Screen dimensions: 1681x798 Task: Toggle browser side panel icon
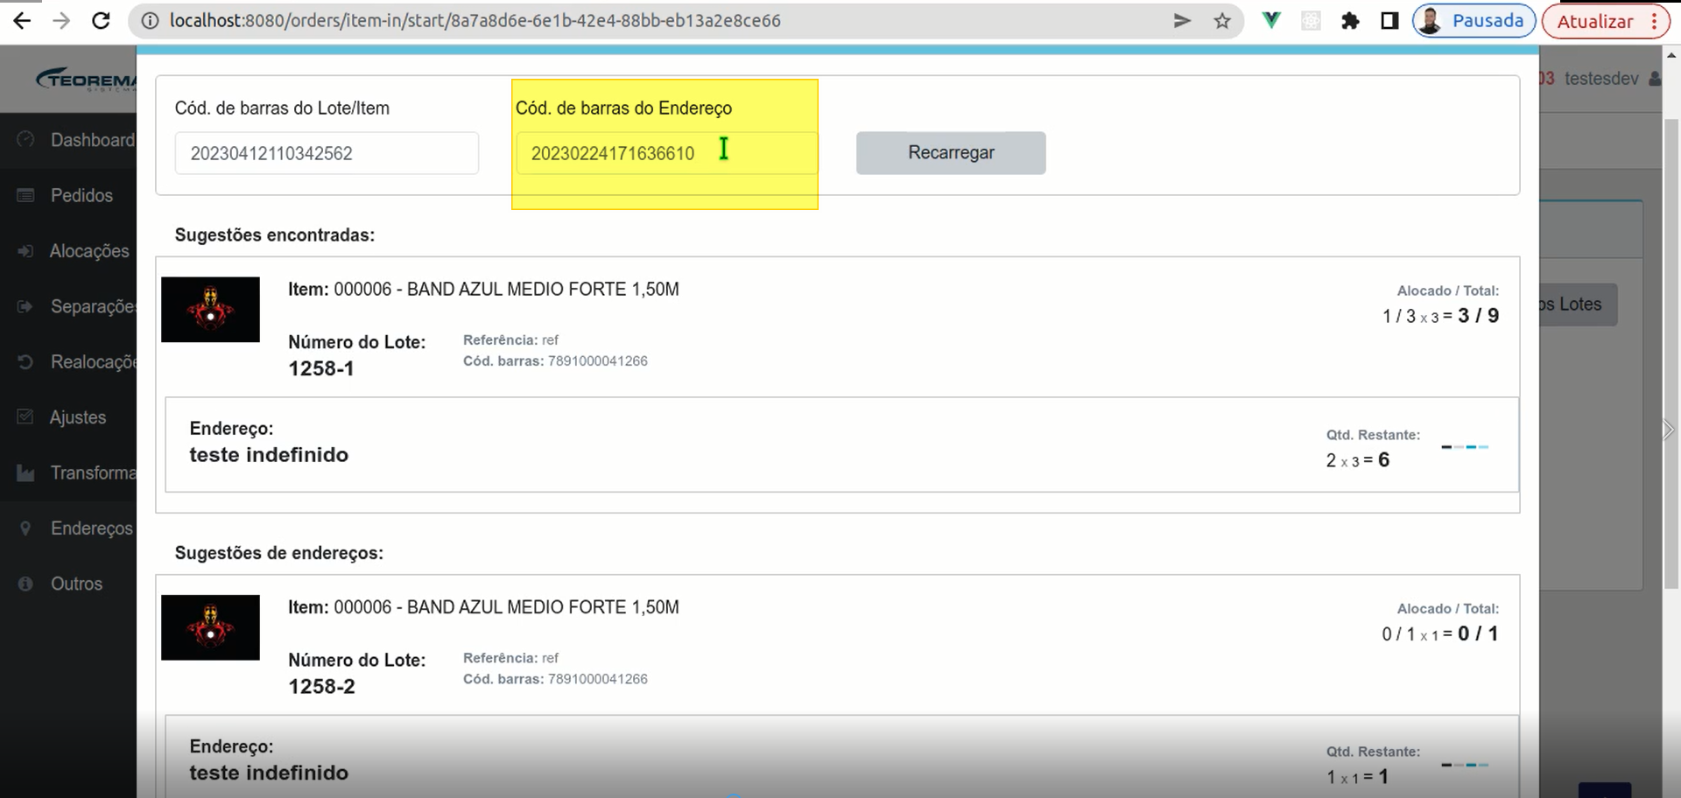(1389, 21)
